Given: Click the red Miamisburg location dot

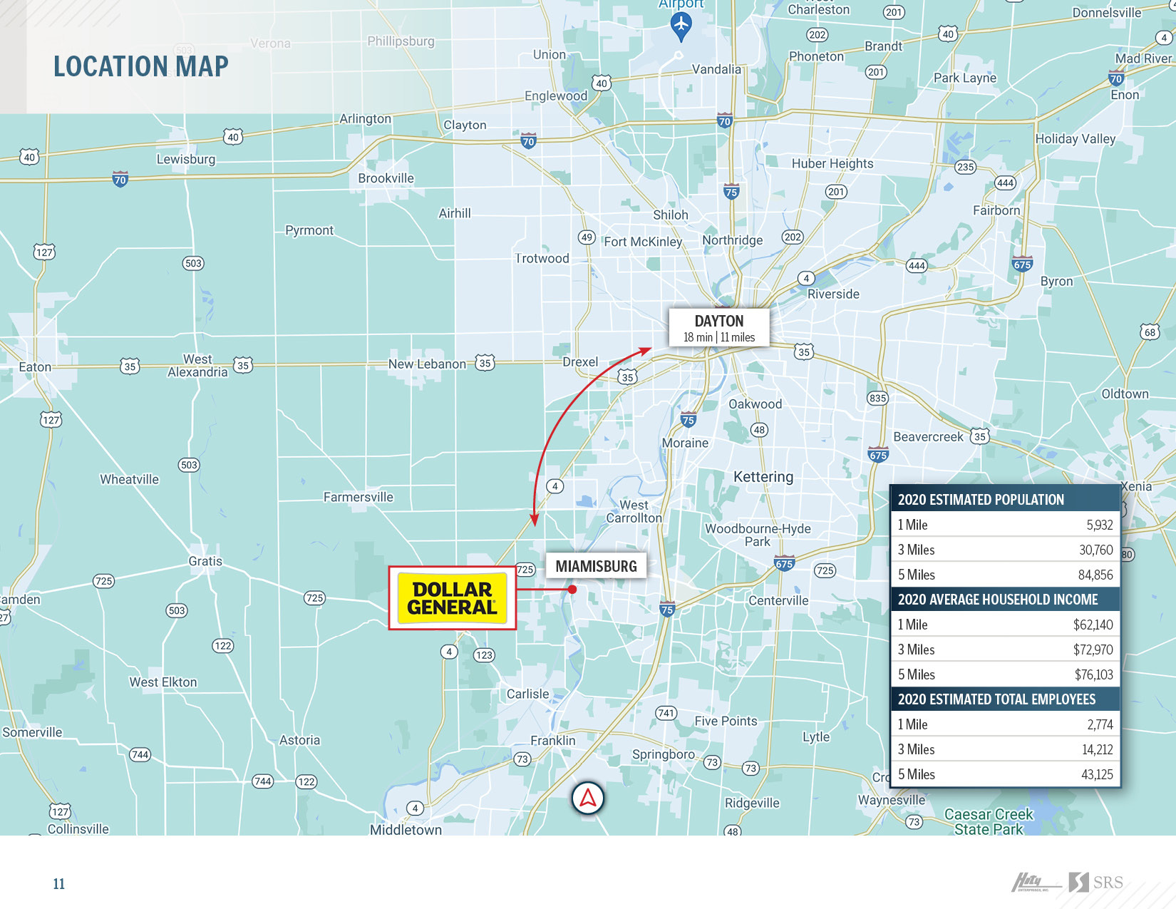Looking at the screenshot, I should click(572, 590).
